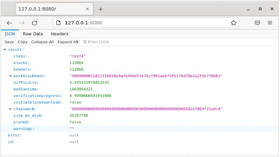Click Expand All

68,42
